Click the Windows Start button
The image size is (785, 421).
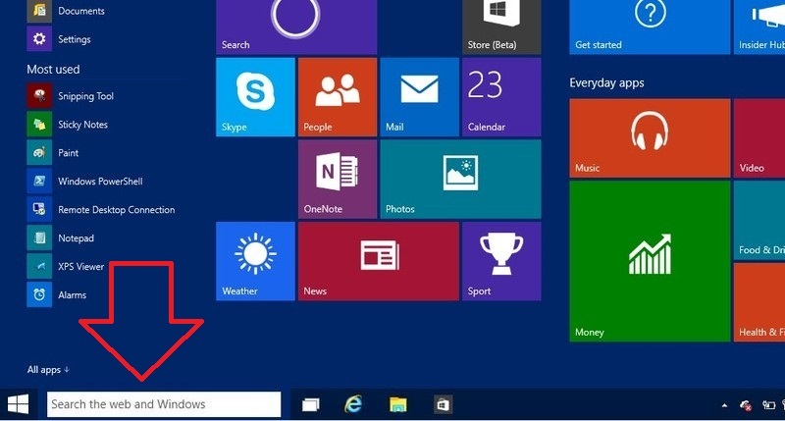click(x=18, y=404)
